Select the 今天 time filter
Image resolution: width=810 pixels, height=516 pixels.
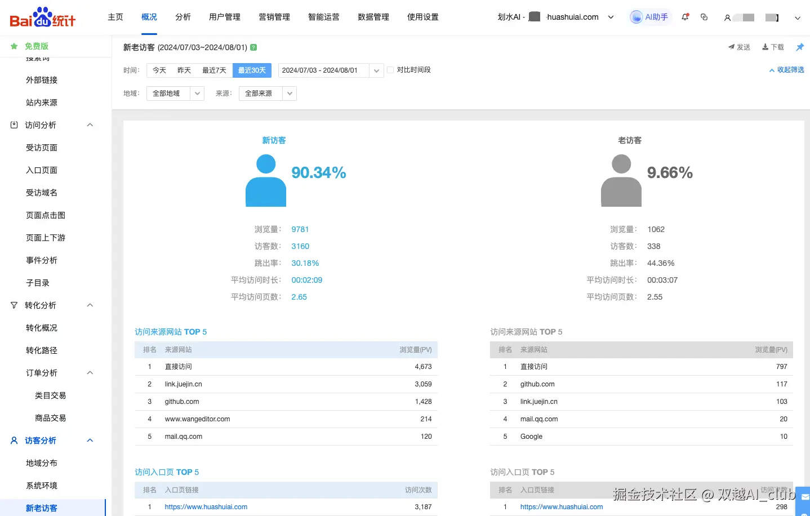click(159, 70)
